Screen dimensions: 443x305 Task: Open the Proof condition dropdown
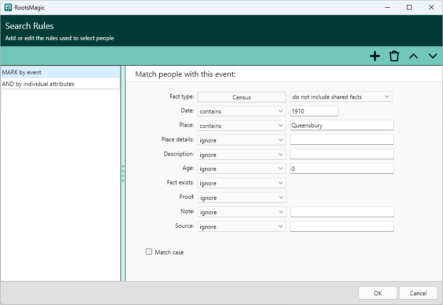242,197
